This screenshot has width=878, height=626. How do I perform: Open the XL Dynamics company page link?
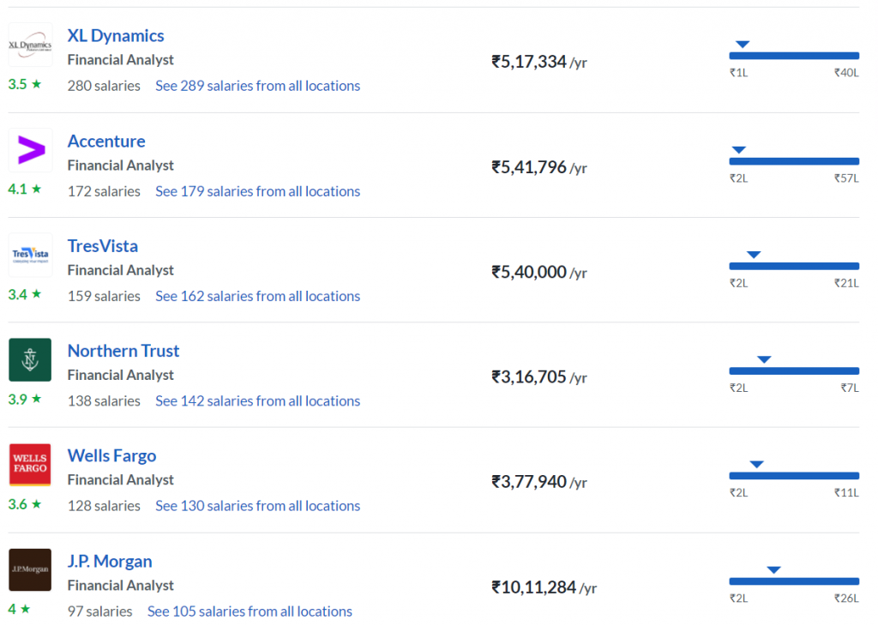click(116, 36)
